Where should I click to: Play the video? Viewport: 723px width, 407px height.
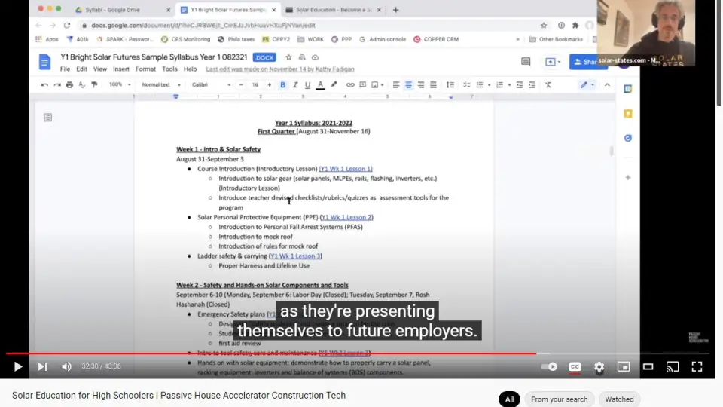[x=18, y=367]
